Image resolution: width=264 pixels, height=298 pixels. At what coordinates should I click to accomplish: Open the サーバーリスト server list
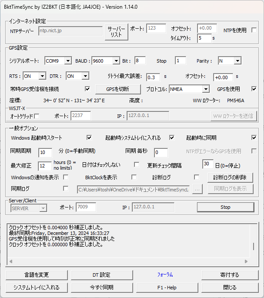tap(117, 32)
